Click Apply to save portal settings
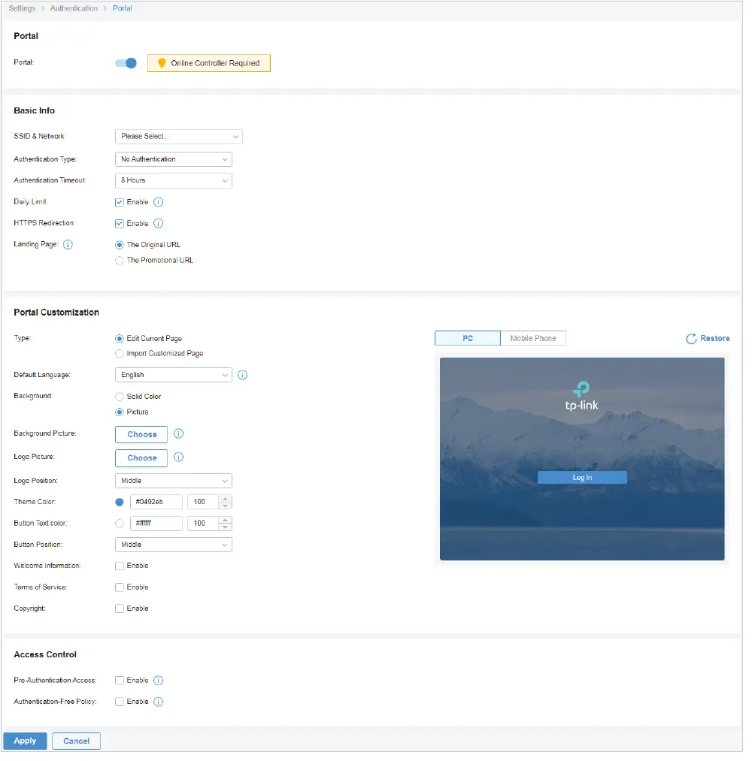 (25, 741)
